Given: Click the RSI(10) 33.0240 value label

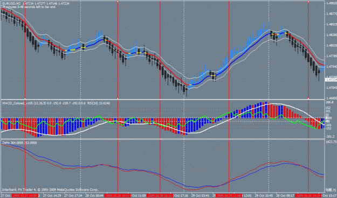Looking at the screenshot, I should coord(99,103).
